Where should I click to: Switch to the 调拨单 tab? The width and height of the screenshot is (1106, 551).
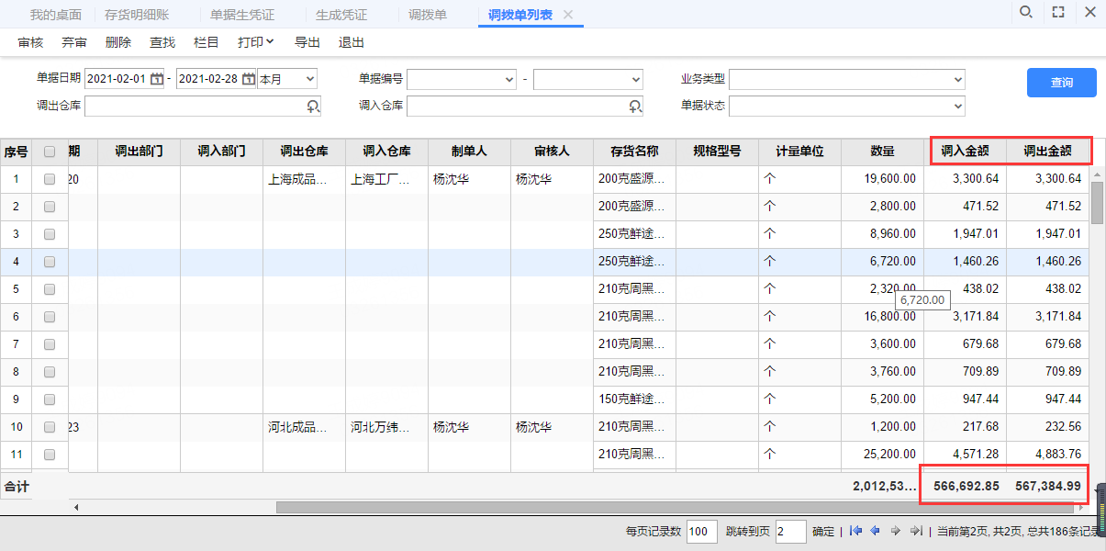(428, 15)
